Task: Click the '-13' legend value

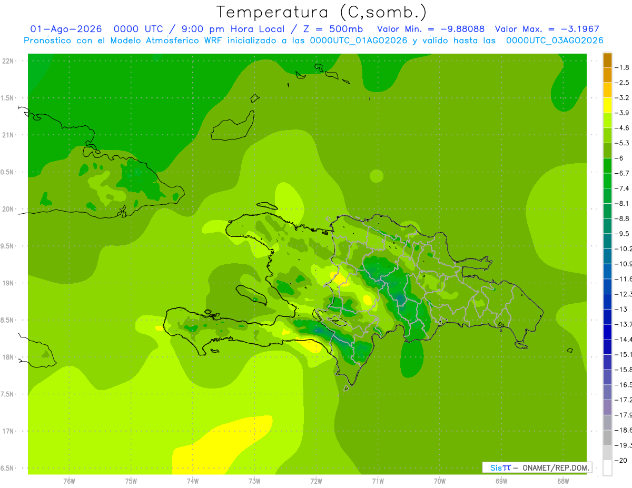Action: [621, 309]
